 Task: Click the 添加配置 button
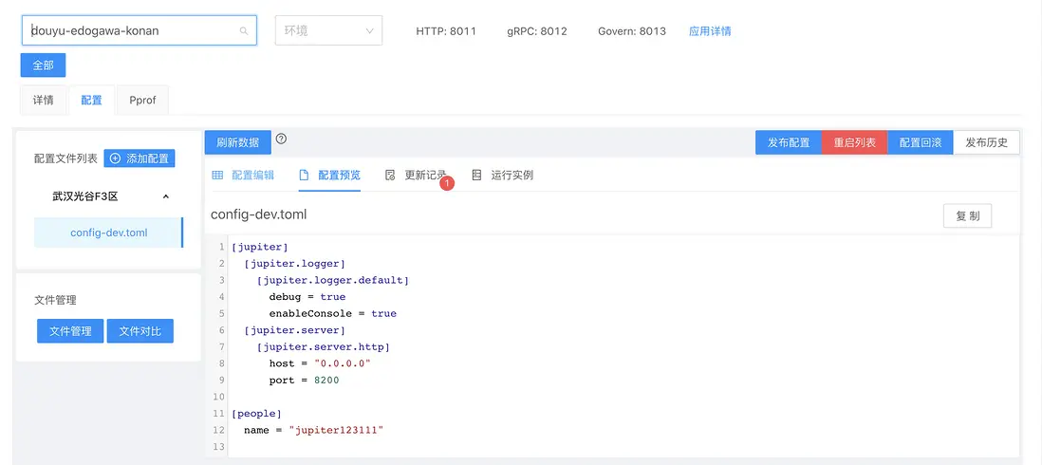click(x=140, y=158)
